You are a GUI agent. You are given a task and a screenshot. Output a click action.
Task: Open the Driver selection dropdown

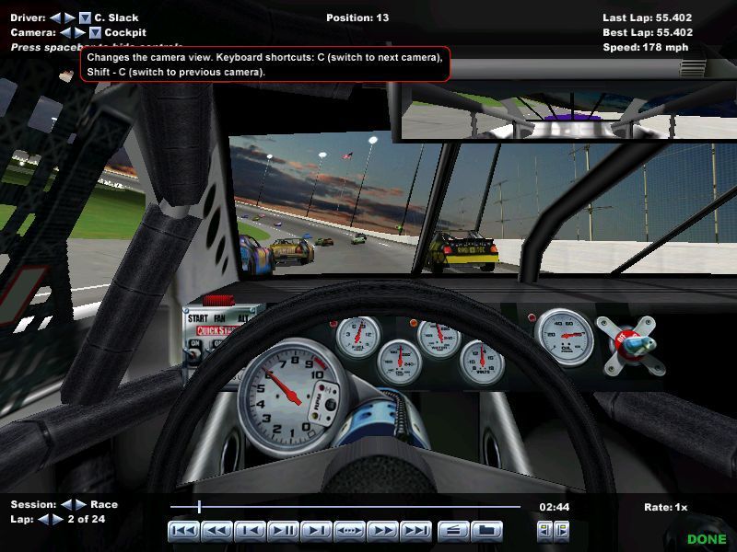coord(85,16)
